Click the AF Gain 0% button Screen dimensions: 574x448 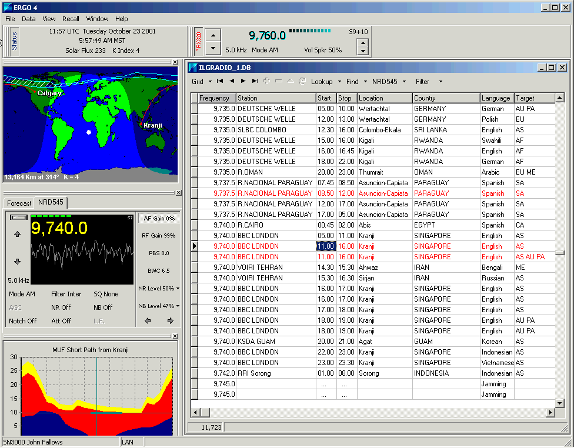[159, 219]
